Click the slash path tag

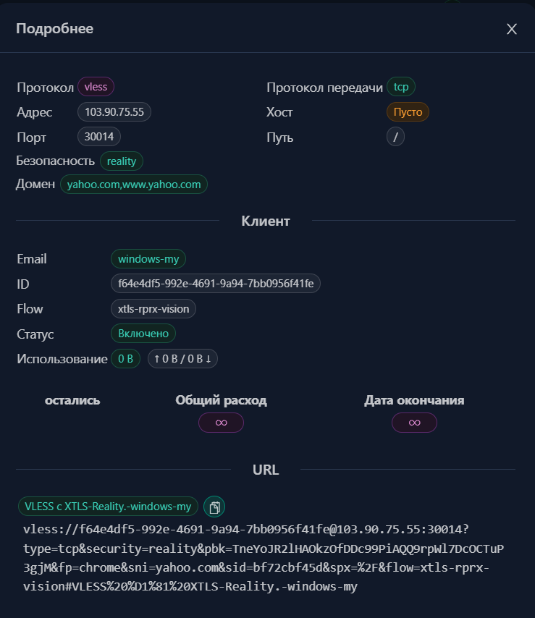[395, 137]
